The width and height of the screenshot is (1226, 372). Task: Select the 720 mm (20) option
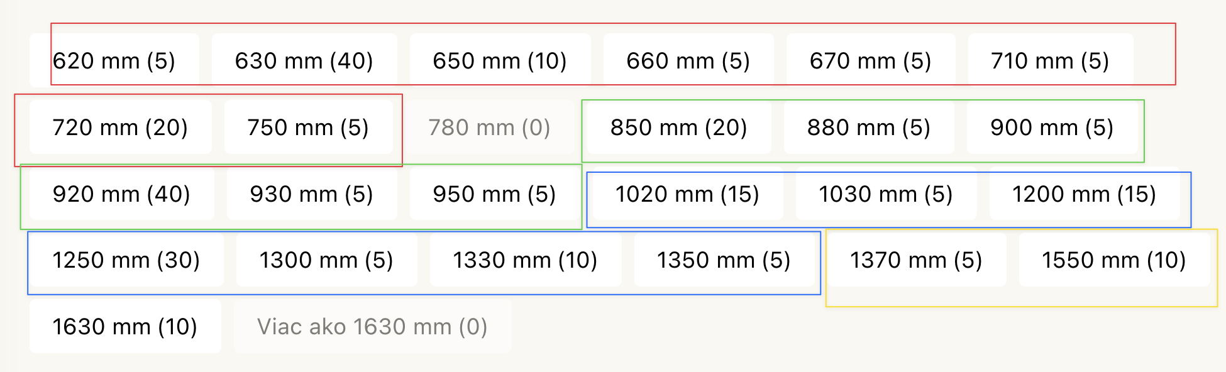point(120,128)
